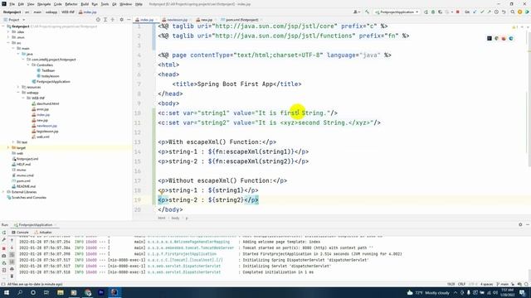This screenshot has height=298, width=531.
Task: Click the Git commit checkmark icon
Action: [x=482, y=12]
